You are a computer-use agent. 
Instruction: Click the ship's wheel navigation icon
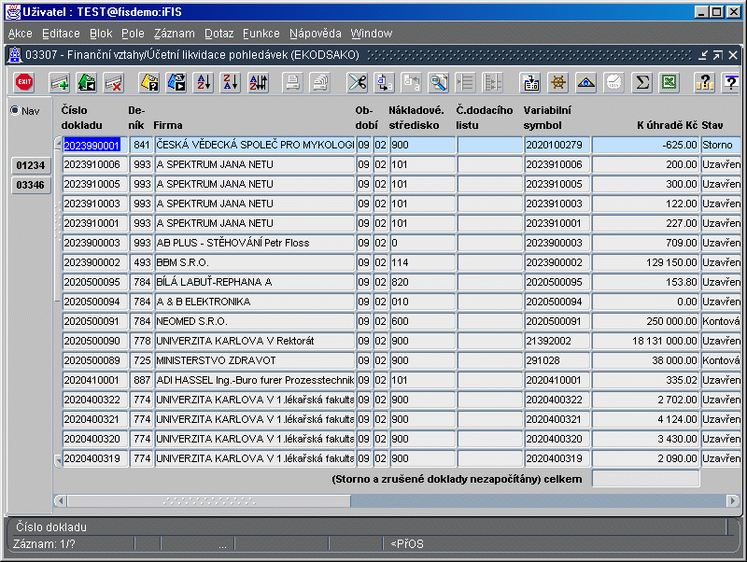[558, 83]
